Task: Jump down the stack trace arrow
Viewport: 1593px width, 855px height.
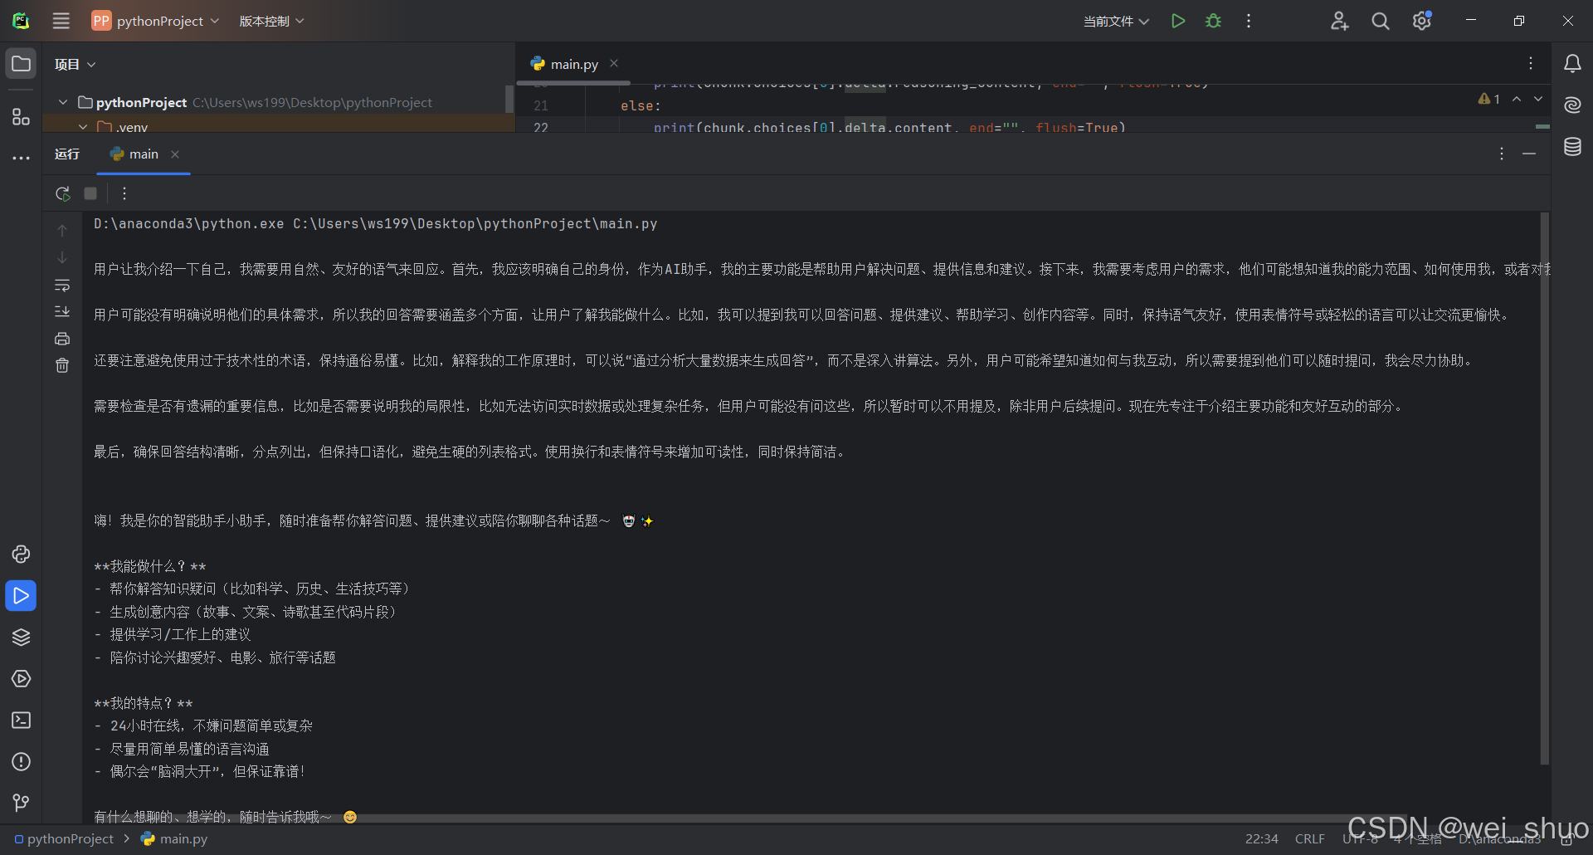Action: point(62,257)
